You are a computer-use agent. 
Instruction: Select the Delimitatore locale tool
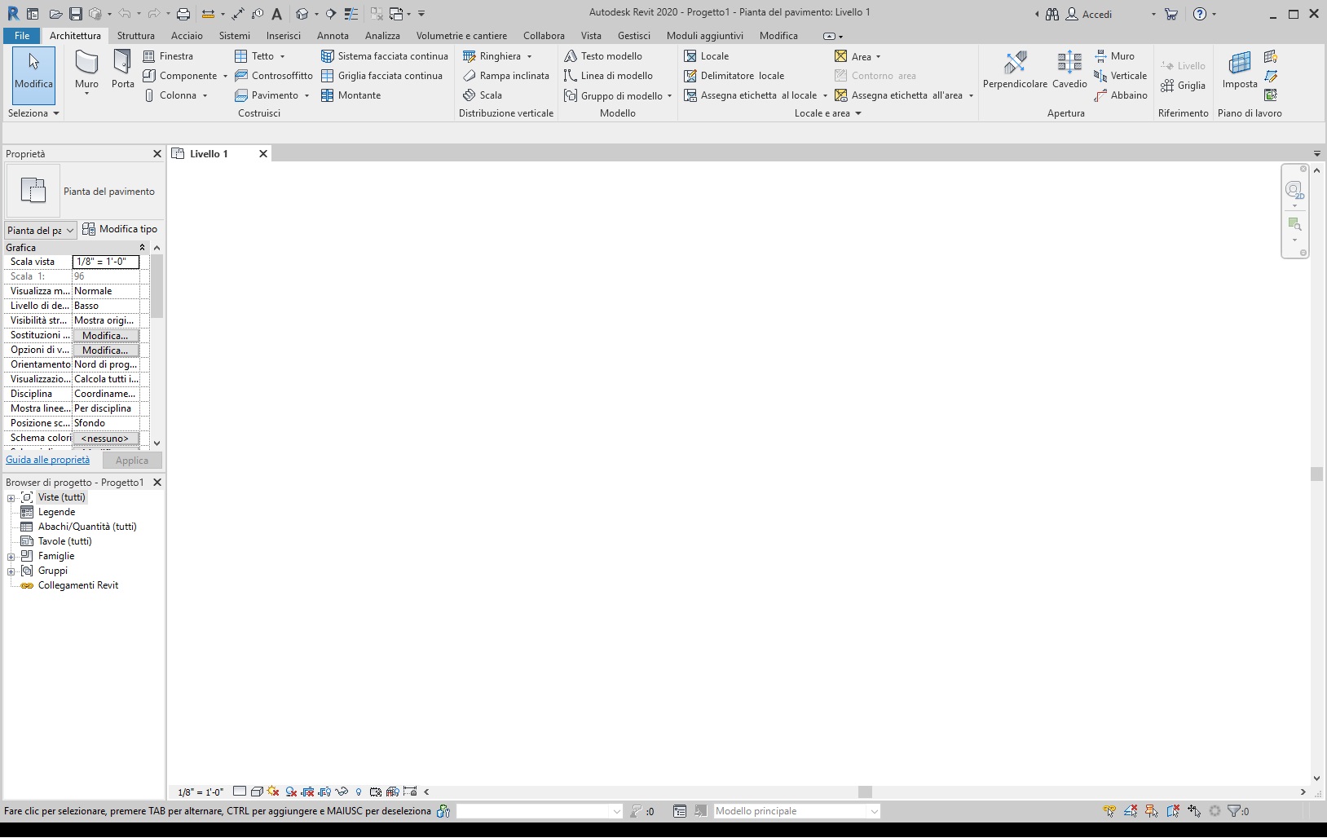734,76
